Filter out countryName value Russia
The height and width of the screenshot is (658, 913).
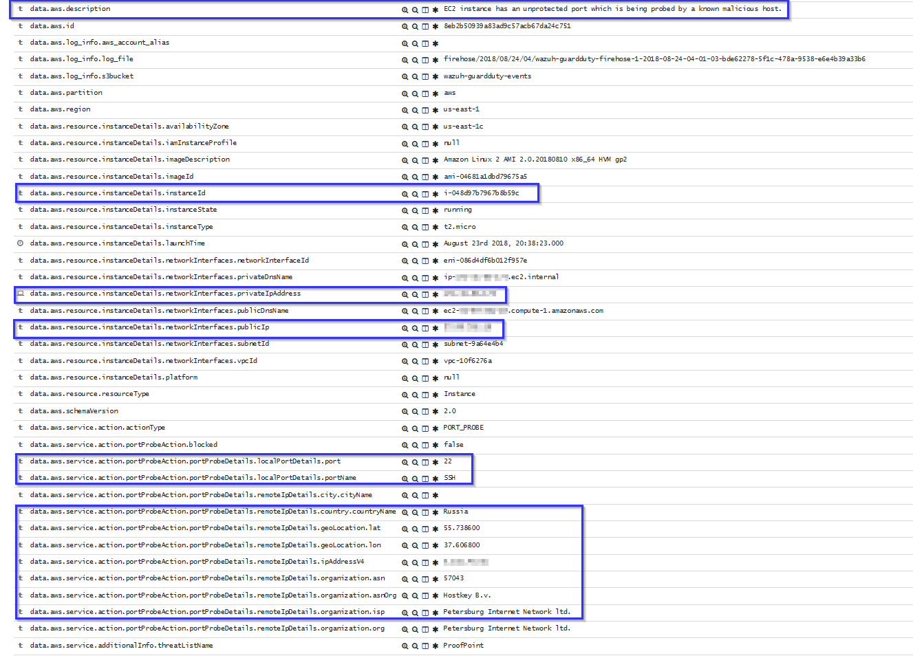pyautogui.click(x=415, y=512)
